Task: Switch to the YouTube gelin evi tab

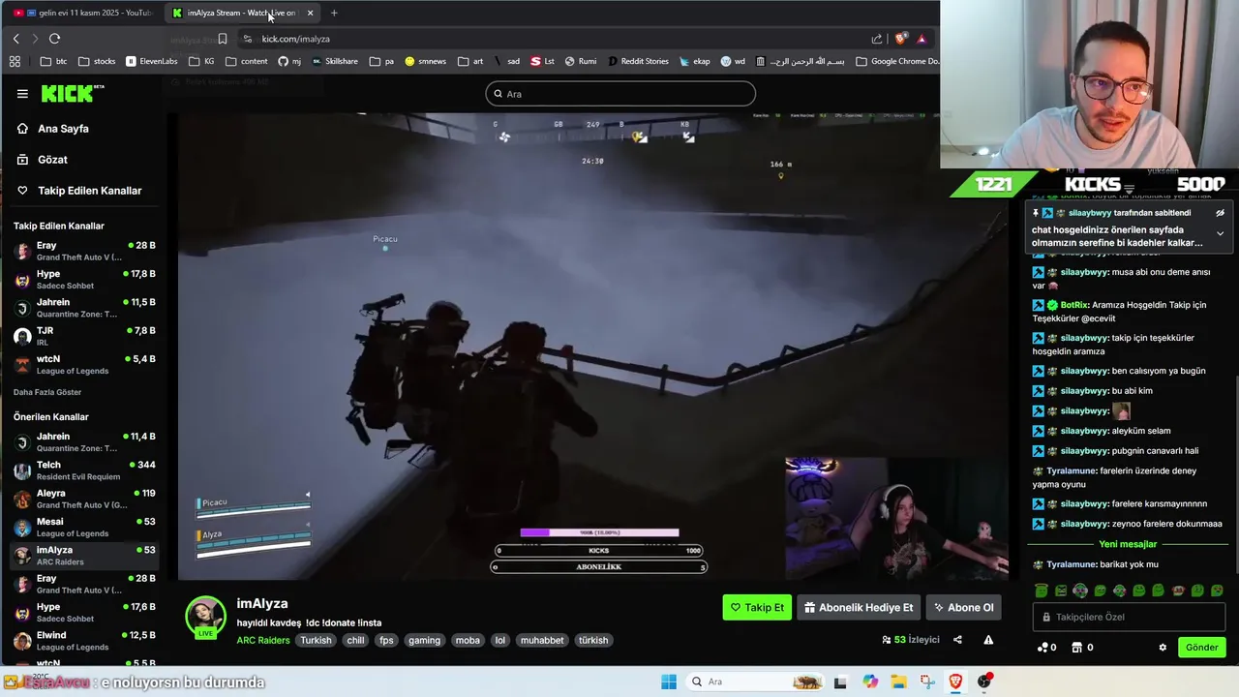Action: [85, 13]
